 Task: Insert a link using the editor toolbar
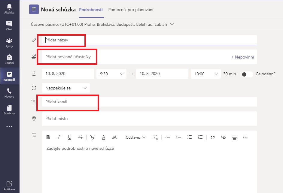point(223,137)
